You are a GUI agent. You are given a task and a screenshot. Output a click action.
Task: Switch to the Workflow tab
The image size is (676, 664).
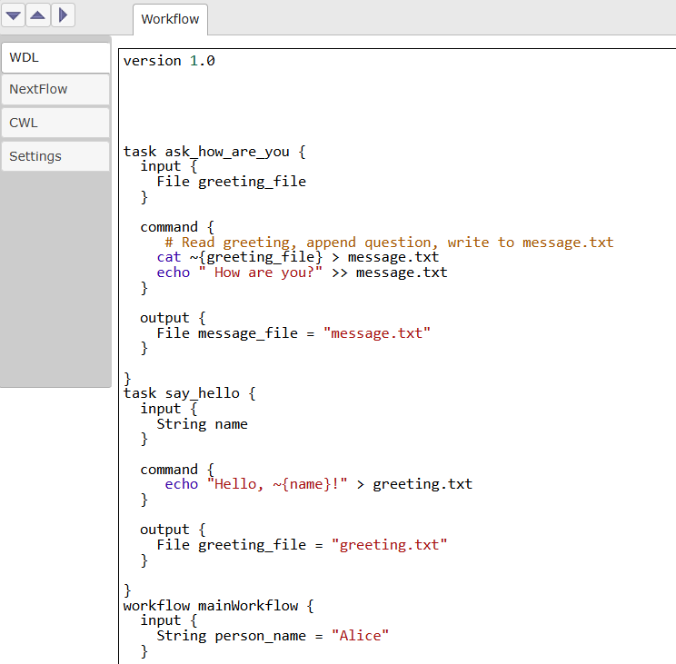click(x=170, y=19)
